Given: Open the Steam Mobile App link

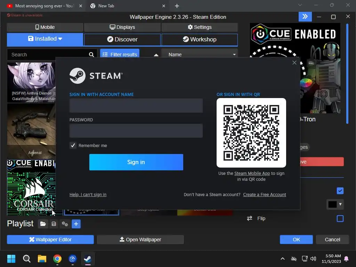Looking at the screenshot, I should coord(252,173).
